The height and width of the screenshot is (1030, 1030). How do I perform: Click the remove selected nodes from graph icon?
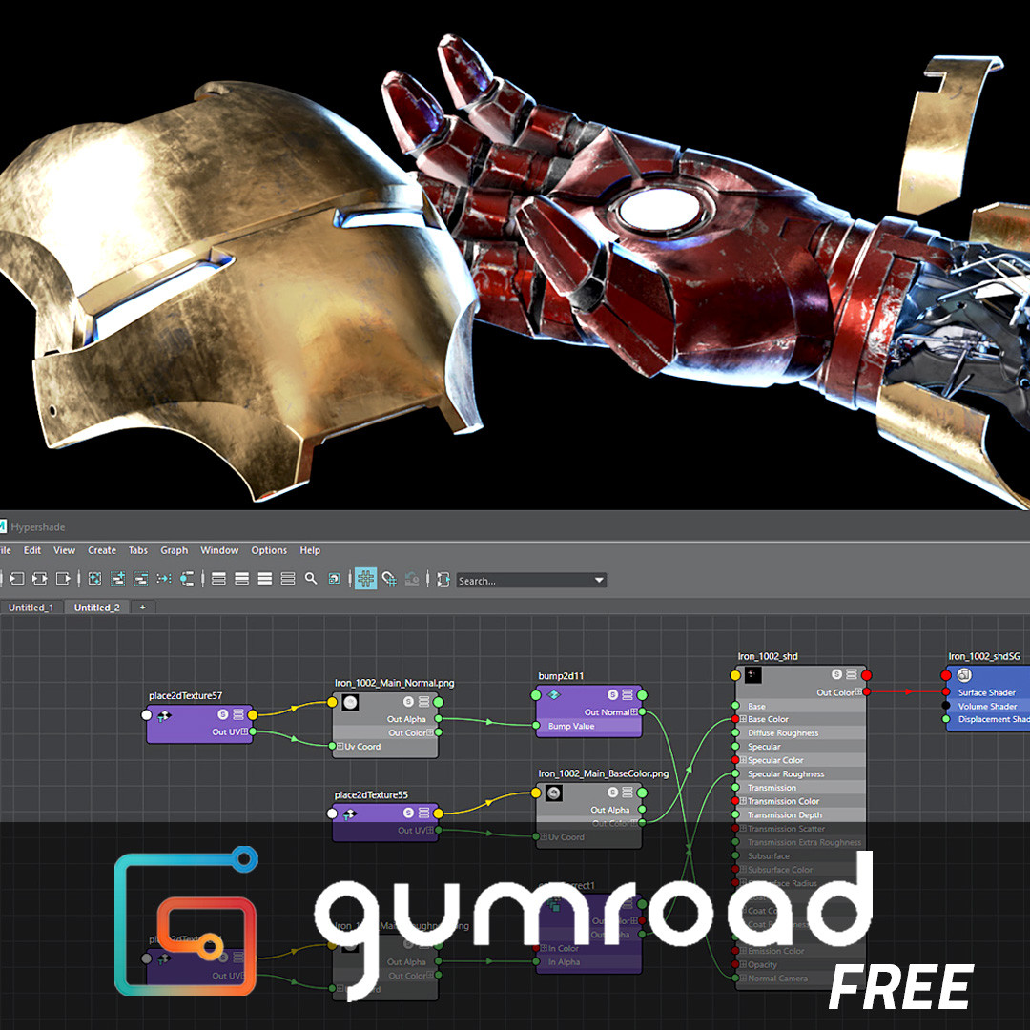(141, 580)
